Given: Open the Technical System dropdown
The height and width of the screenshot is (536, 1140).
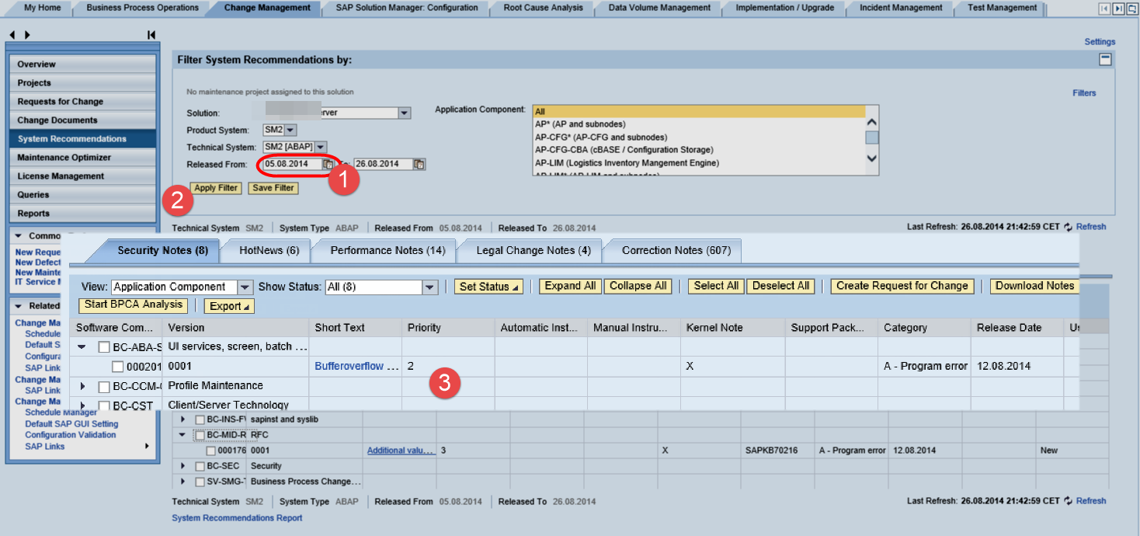Looking at the screenshot, I should pos(321,148).
